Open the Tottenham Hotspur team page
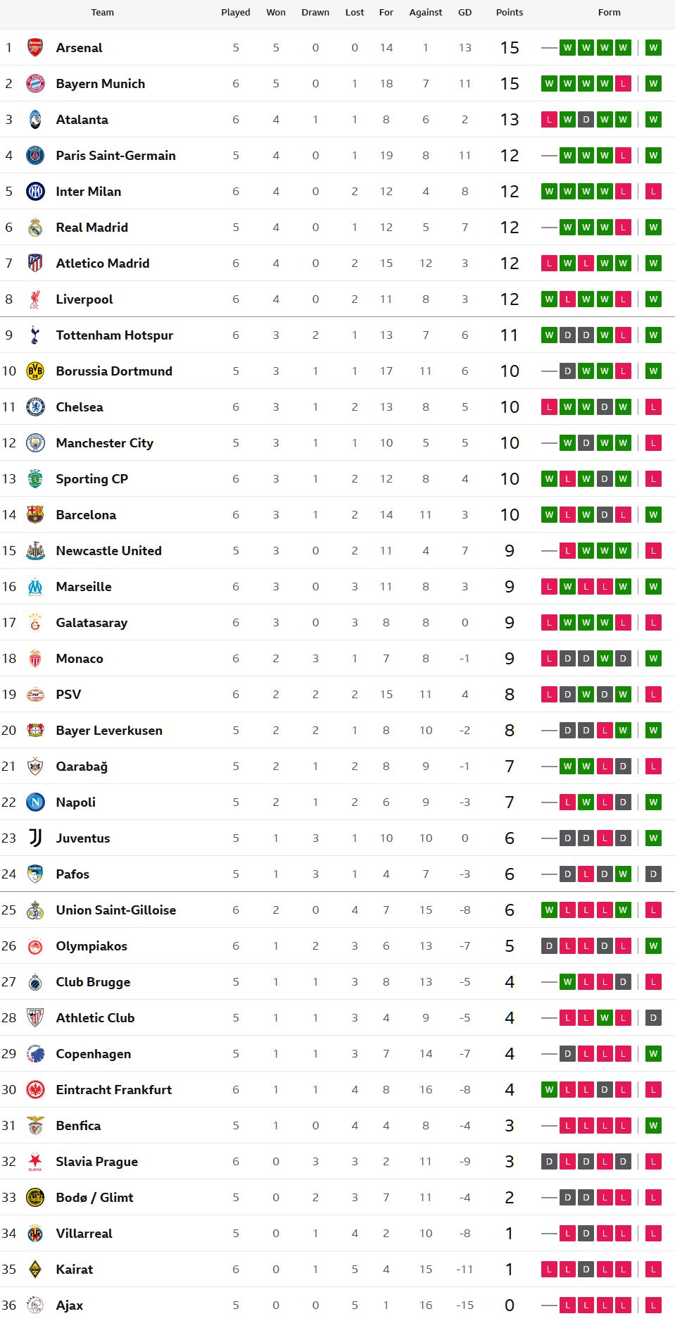Viewport: 675px width, 1321px height. (x=115, y=335)
